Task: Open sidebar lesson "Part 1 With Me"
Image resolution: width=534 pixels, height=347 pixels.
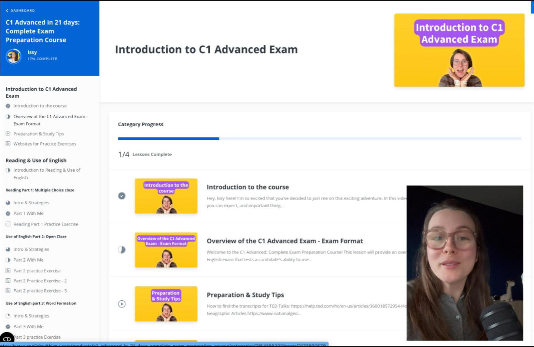Action: pyautogui.click(x=28, y=213)
